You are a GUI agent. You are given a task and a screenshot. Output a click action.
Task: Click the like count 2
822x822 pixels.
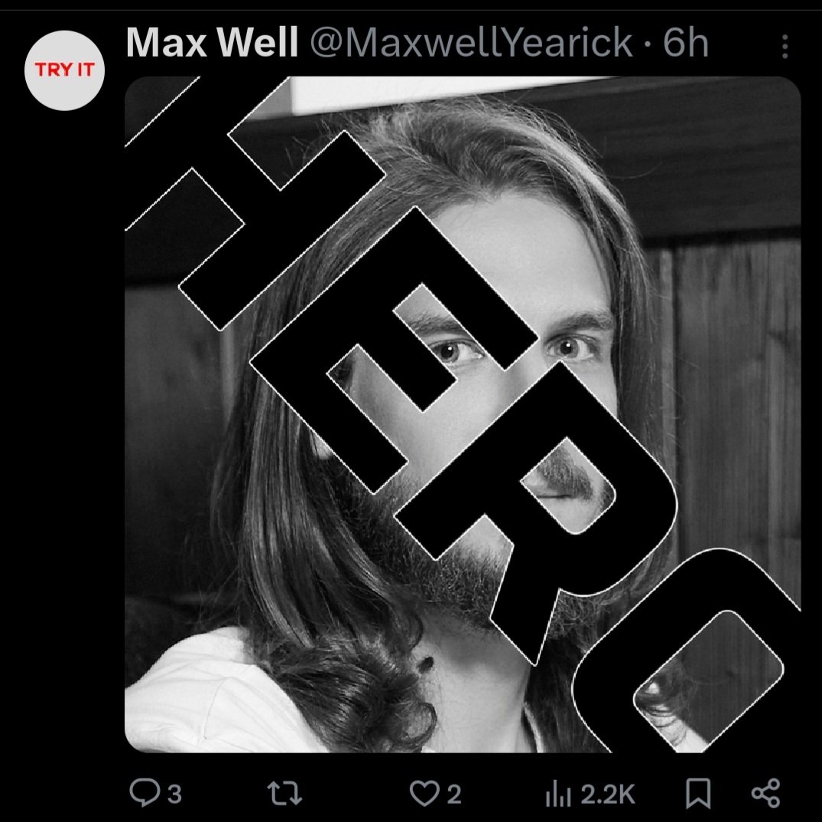(454, 794)
